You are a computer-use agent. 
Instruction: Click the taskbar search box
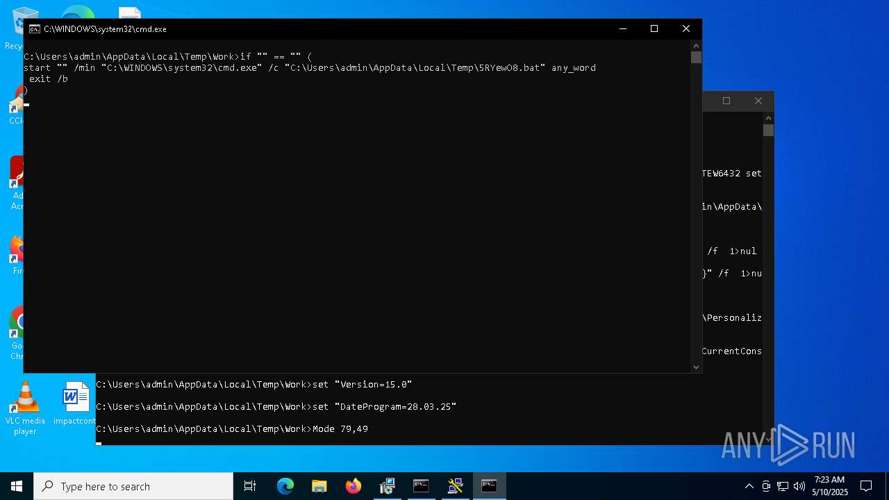(x=133, y=486)
